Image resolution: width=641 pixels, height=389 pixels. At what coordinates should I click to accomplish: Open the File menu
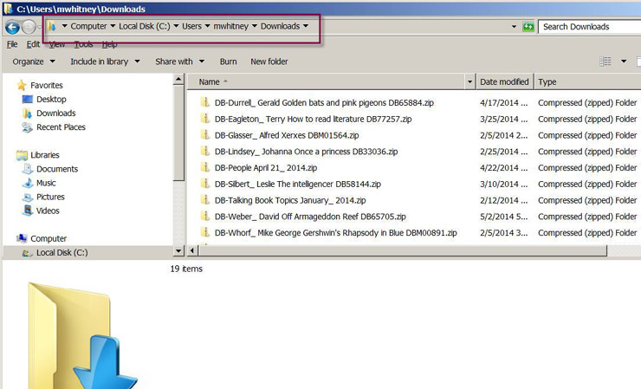point(12,44)
